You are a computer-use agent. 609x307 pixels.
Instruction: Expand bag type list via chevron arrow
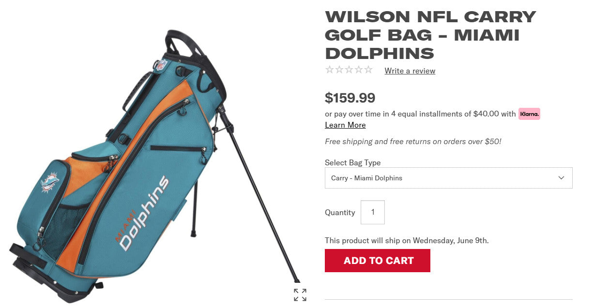tap(561, 178)
